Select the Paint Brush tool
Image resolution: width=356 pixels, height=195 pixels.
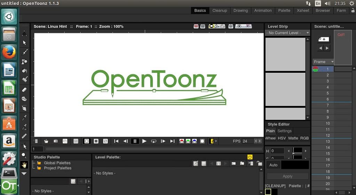tap(25, 79)
